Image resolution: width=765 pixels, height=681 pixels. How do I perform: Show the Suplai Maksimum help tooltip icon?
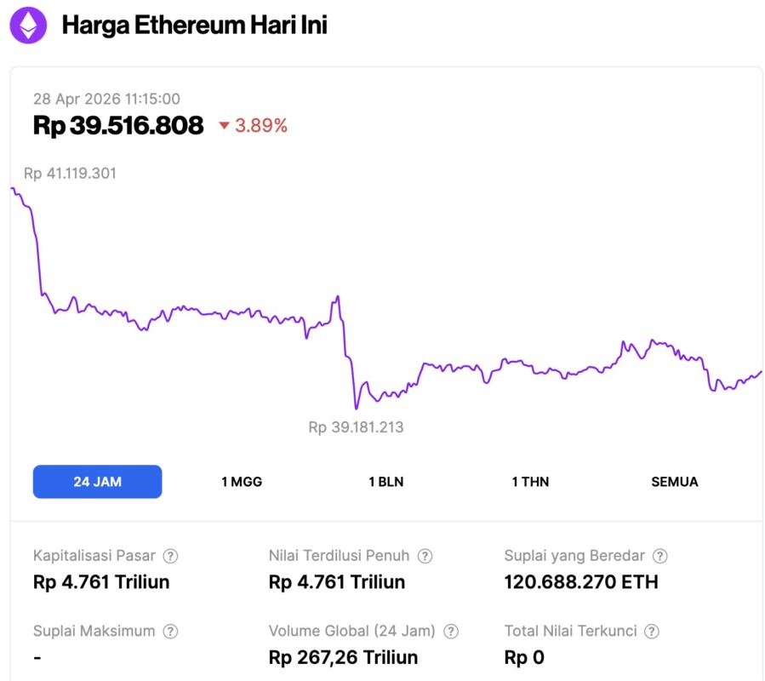tap(170, 632)
